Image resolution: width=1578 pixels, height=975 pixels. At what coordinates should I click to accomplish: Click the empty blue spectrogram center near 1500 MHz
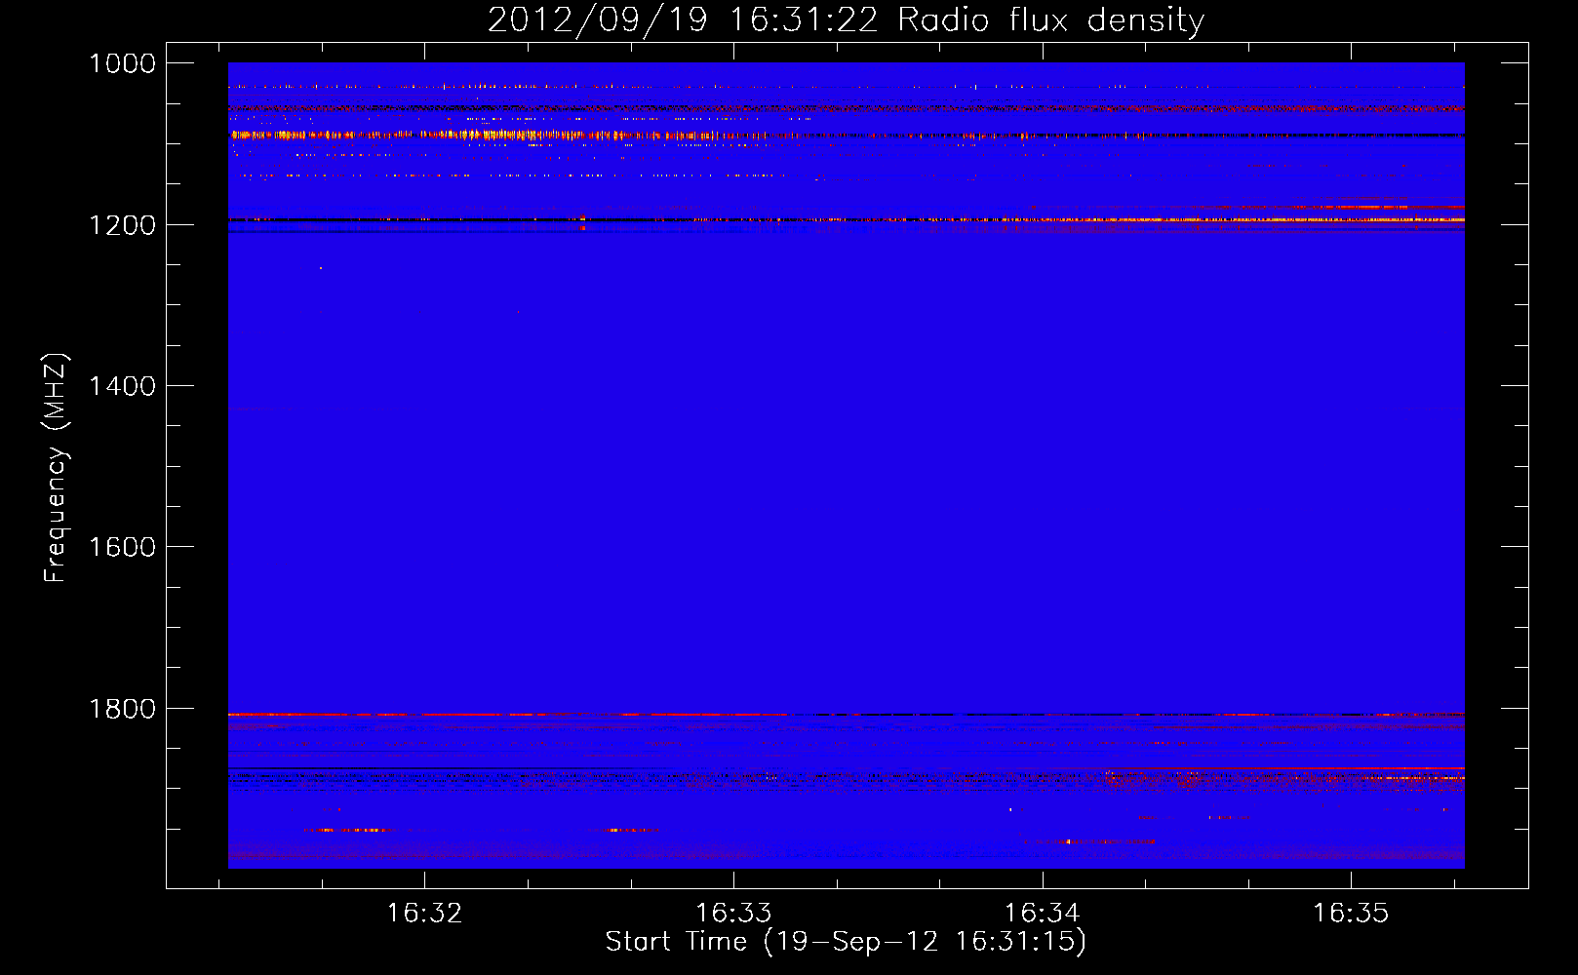(x=846, y=466)
